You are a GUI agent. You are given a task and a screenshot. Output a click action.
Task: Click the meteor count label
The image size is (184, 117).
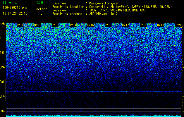click(x=42, y=9)
